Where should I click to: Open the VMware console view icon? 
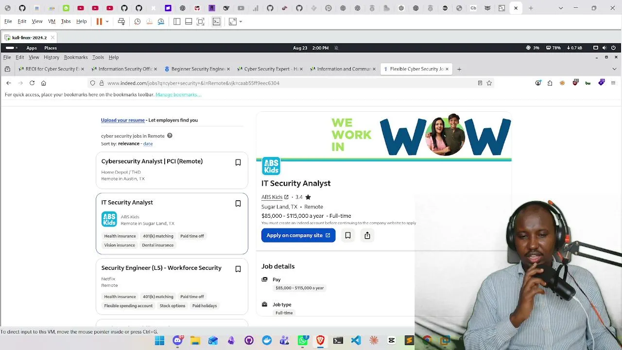(217, 21)
